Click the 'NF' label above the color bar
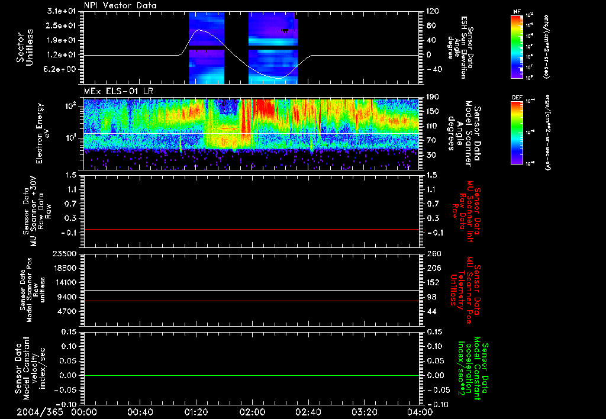This screenshot has width=606, height=419. 517,12
